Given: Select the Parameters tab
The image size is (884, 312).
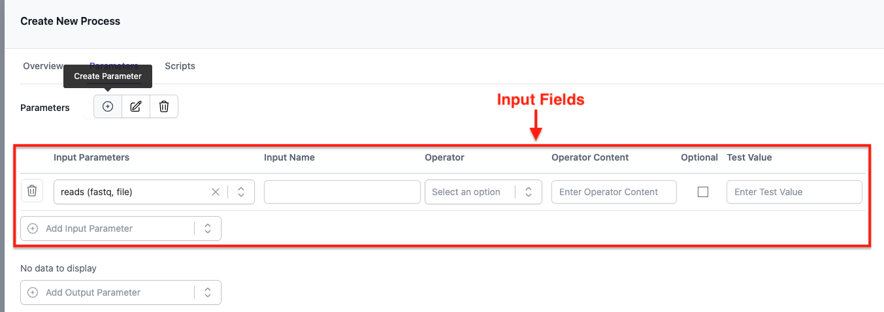Looking at the screenshot, I should click(114, 66).
